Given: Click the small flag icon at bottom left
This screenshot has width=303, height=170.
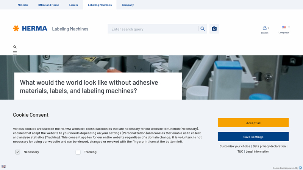Looking at the screenshot, I should pyautogui.click(x=3, y=166).
